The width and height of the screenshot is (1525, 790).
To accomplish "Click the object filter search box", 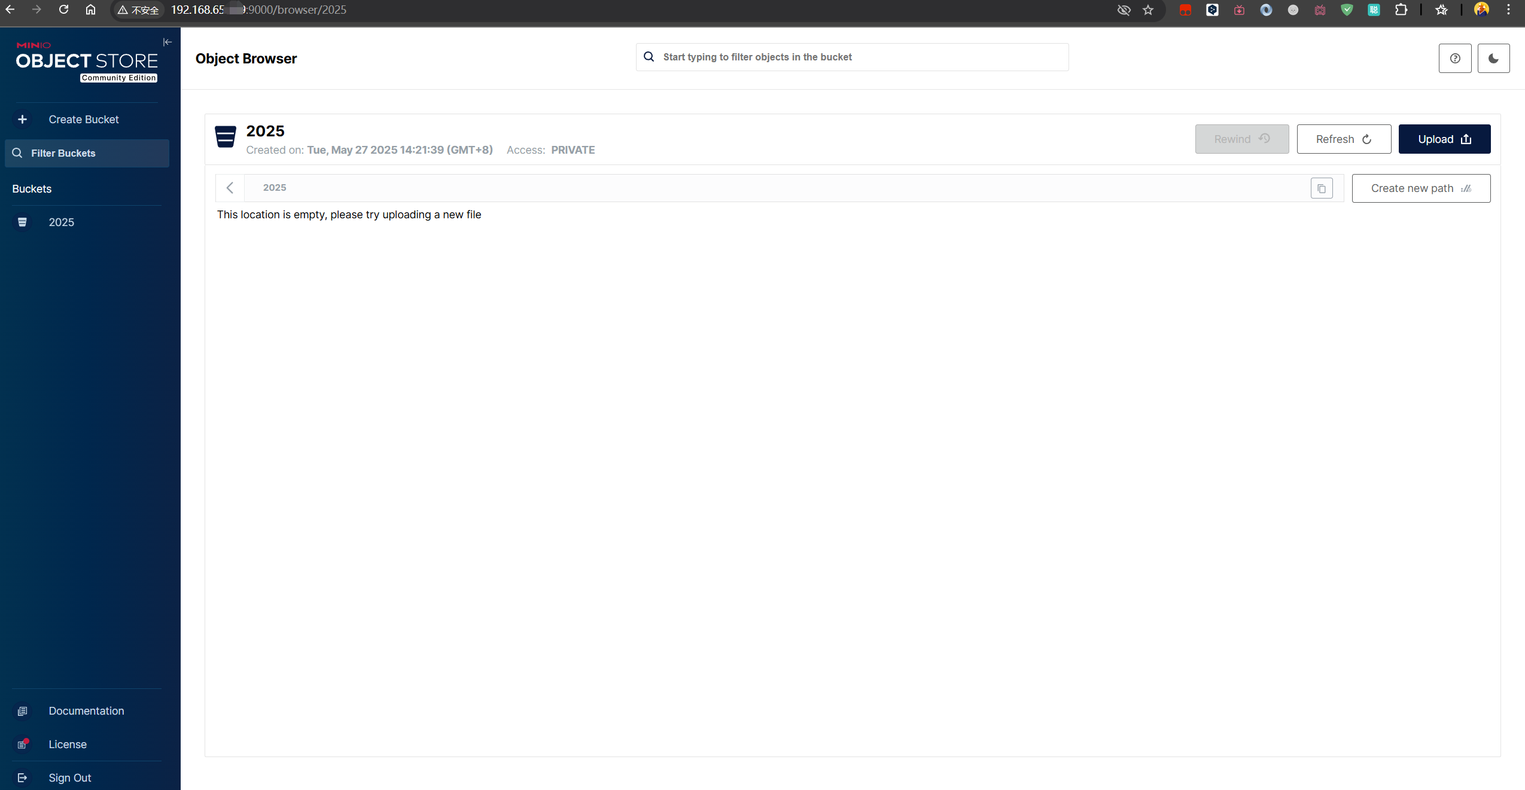I will tap(852, 57).
